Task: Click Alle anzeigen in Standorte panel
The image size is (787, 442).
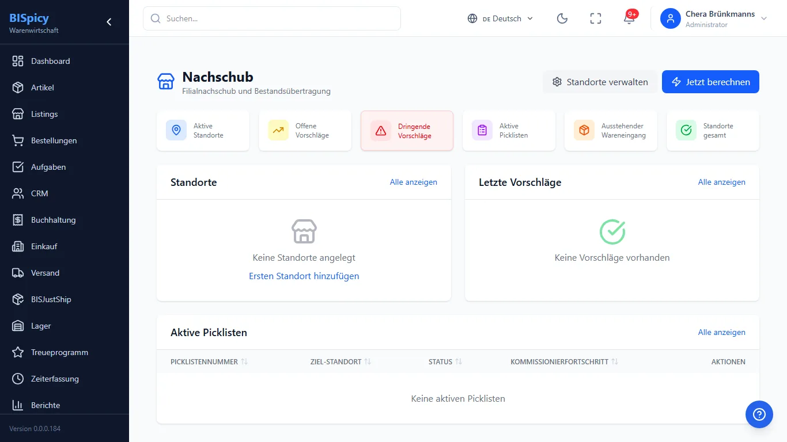Action: click(x=414, y=182)
